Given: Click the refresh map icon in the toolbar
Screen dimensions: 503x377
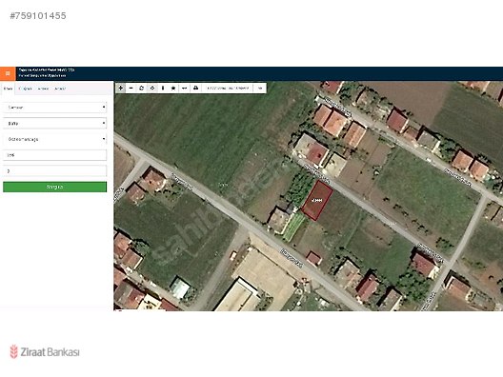Looking at the screenshot, I should tap(141, 88).
